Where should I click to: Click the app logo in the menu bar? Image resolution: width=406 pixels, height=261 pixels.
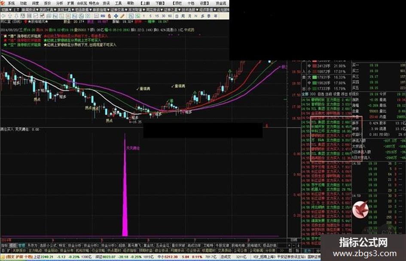pyautogui.click(x=3, y=3)
